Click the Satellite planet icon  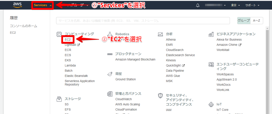[x=110, y=74]
